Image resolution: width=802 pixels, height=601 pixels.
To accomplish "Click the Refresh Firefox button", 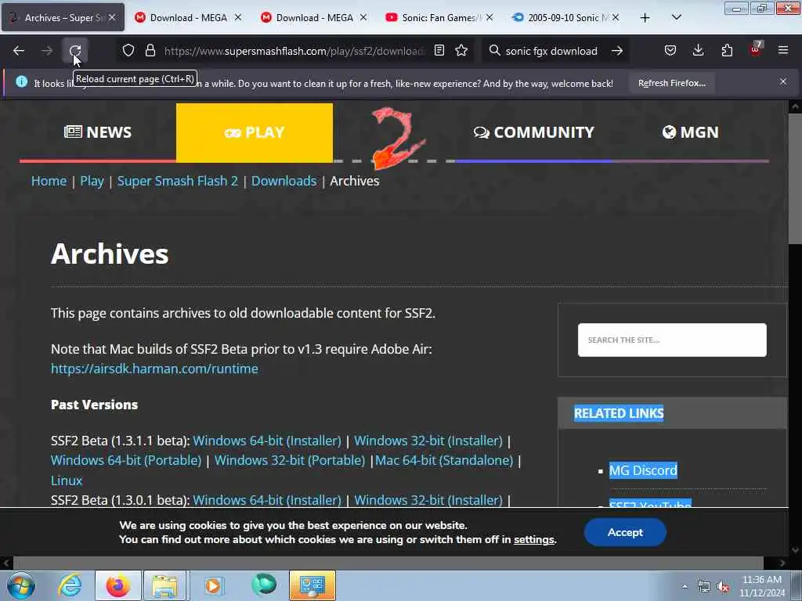I will 671,83.
